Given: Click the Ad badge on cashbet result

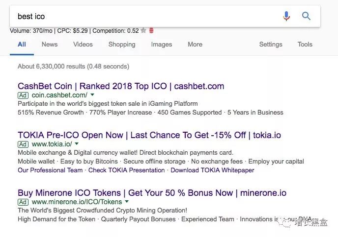Looking at the screenshot, I should point(23,95).
